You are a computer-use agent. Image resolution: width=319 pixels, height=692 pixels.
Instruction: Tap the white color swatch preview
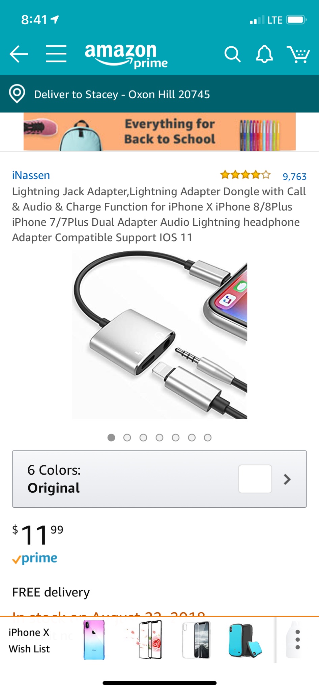click(255, 479)
